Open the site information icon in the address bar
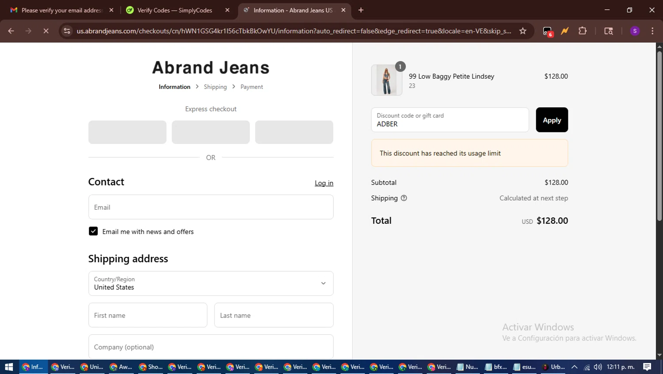663x374 pixels. coord(67,31)
